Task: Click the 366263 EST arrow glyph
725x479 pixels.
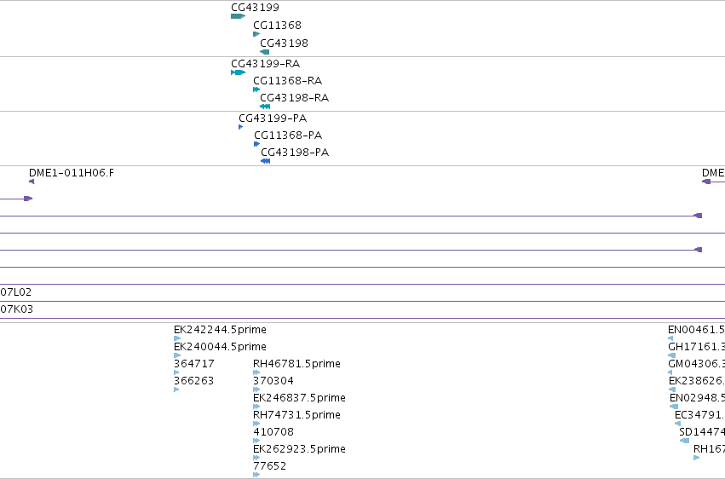Action: [x=176, y=390]
